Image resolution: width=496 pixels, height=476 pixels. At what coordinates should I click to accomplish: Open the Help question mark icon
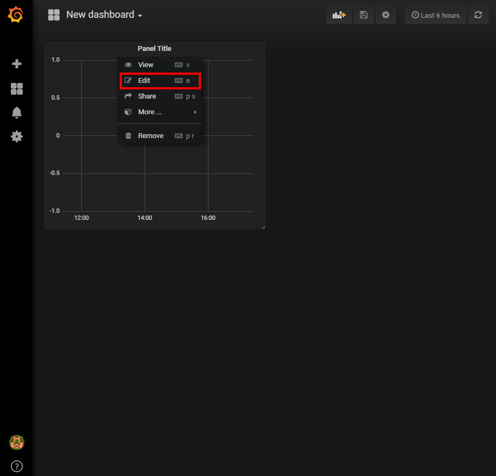16,466
